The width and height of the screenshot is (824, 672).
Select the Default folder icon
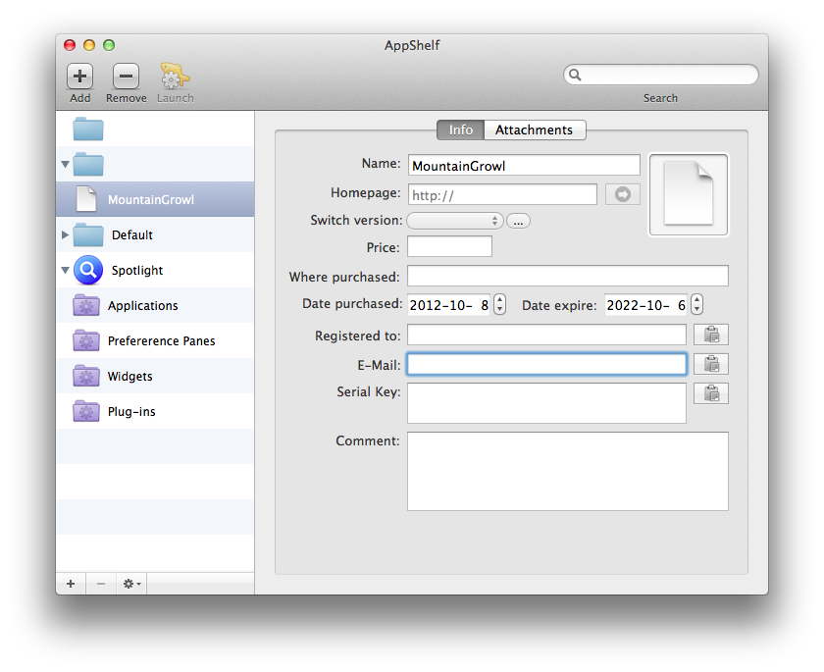88,234
